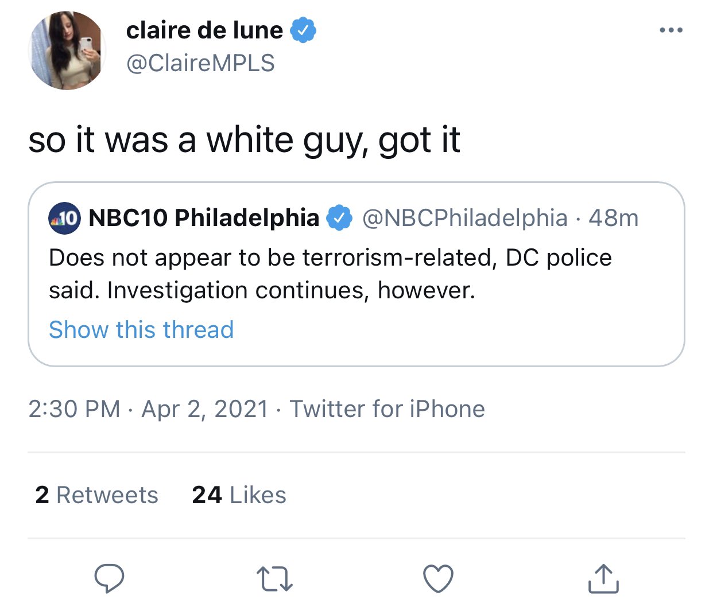Click the @NBCPhiladelphia handle
Viewport: 713px width, 615px height.
tap(464, 218)
